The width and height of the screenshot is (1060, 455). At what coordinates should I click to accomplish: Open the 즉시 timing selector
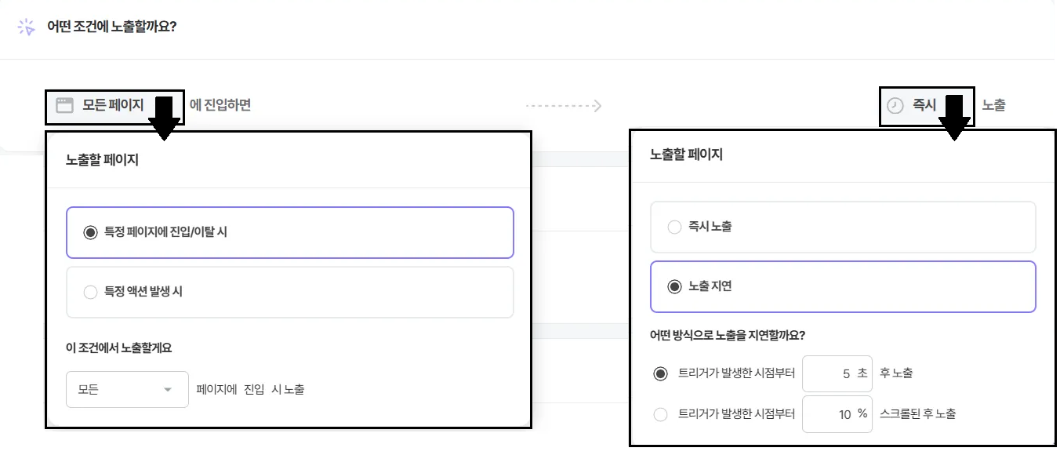click(927, 106)
